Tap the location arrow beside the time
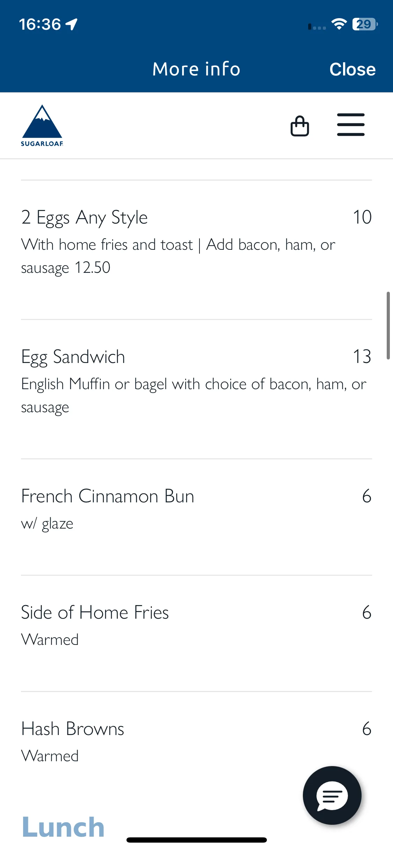 (x=72, y=24)
